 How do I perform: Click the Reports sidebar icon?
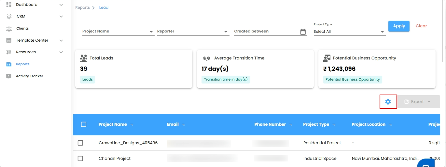click(x=9, y=64)
